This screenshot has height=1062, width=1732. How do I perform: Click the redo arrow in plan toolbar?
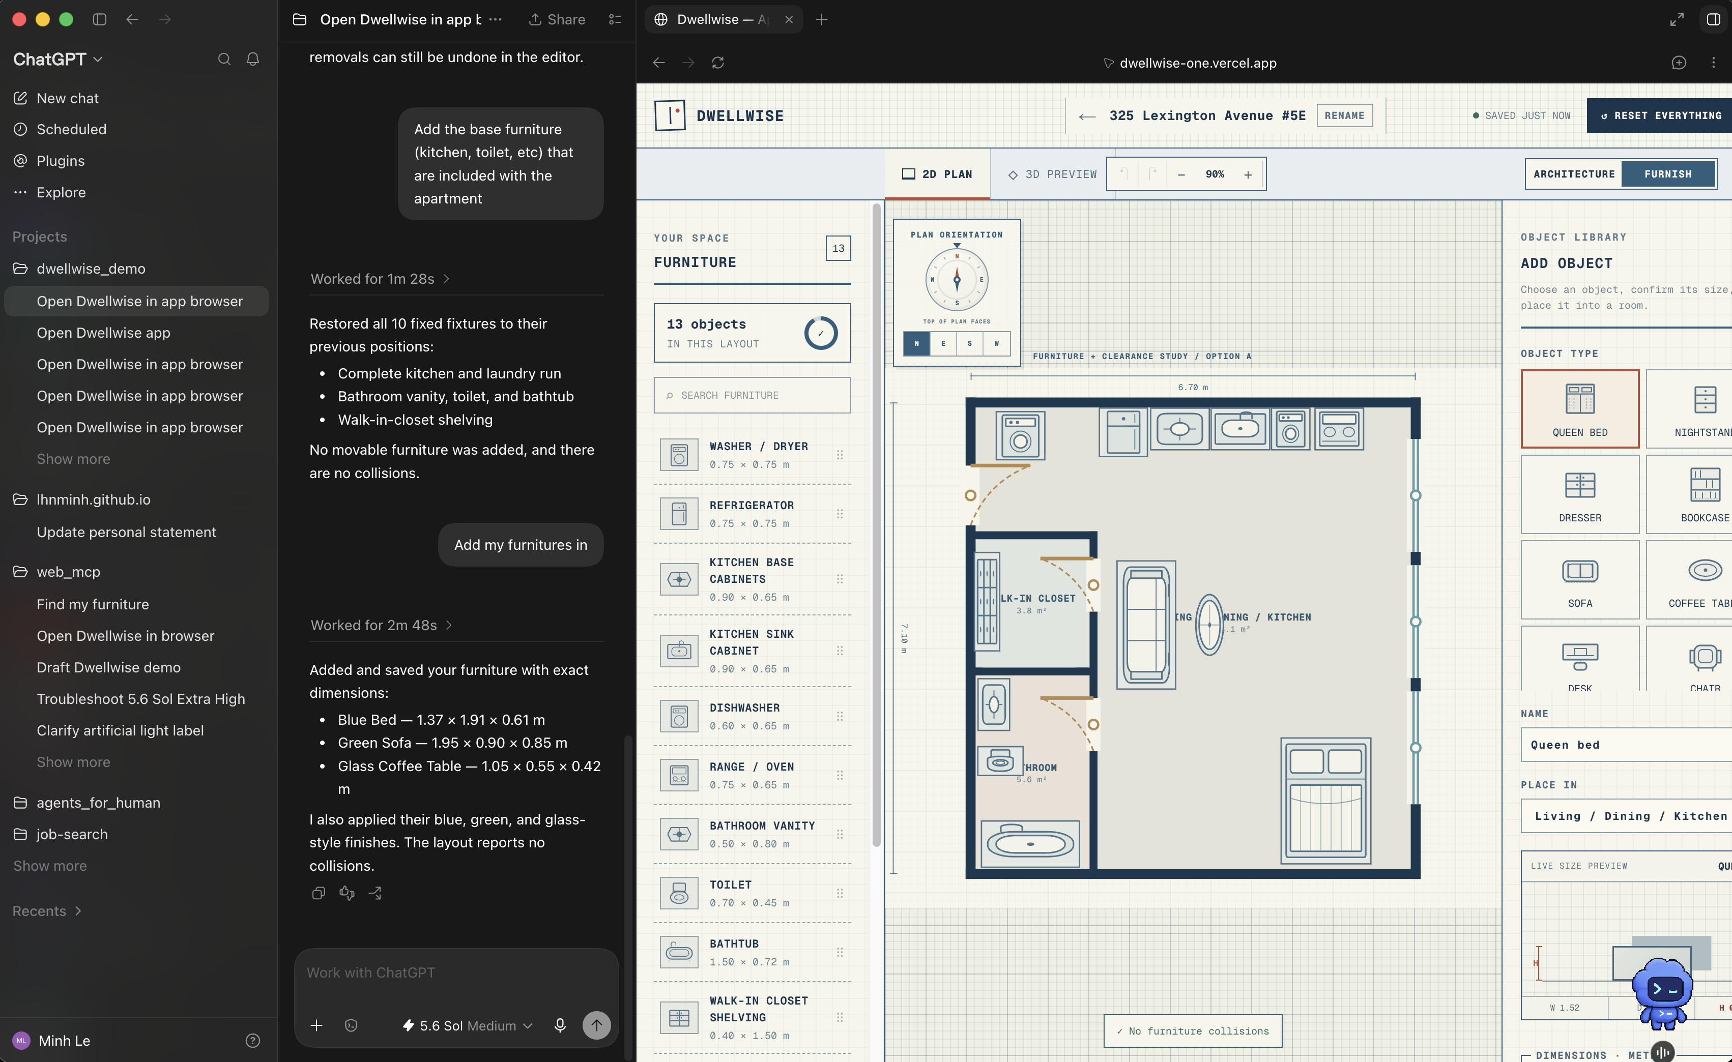coord(1152,174)
